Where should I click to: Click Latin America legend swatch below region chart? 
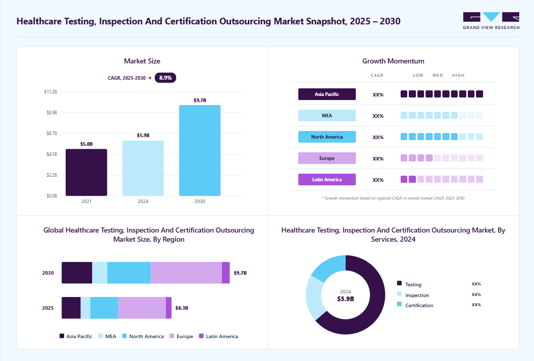tap(201, 336)
